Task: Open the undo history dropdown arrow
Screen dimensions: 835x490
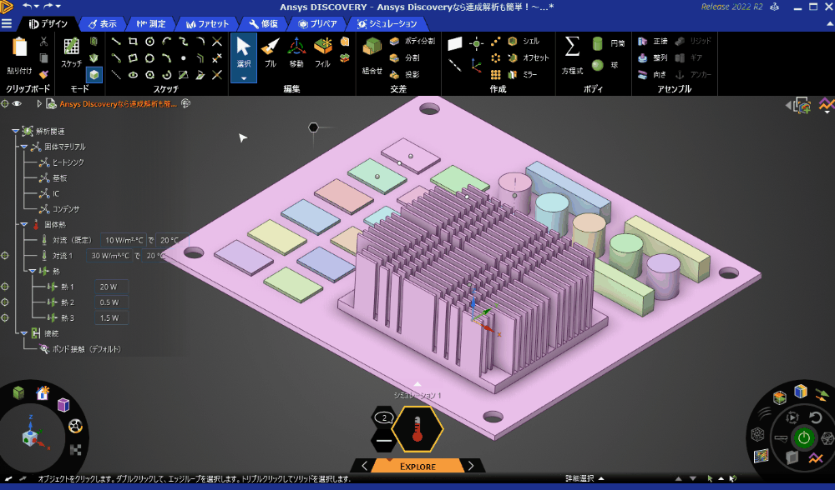Action: (36, 7)
